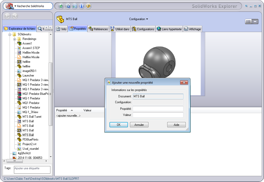Click the file tree vertical scrollbar
The image size is (264, 182).
[50, 94]
